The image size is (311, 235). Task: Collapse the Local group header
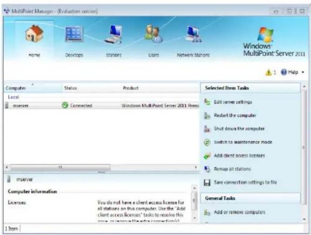click(x=13, y=97)
